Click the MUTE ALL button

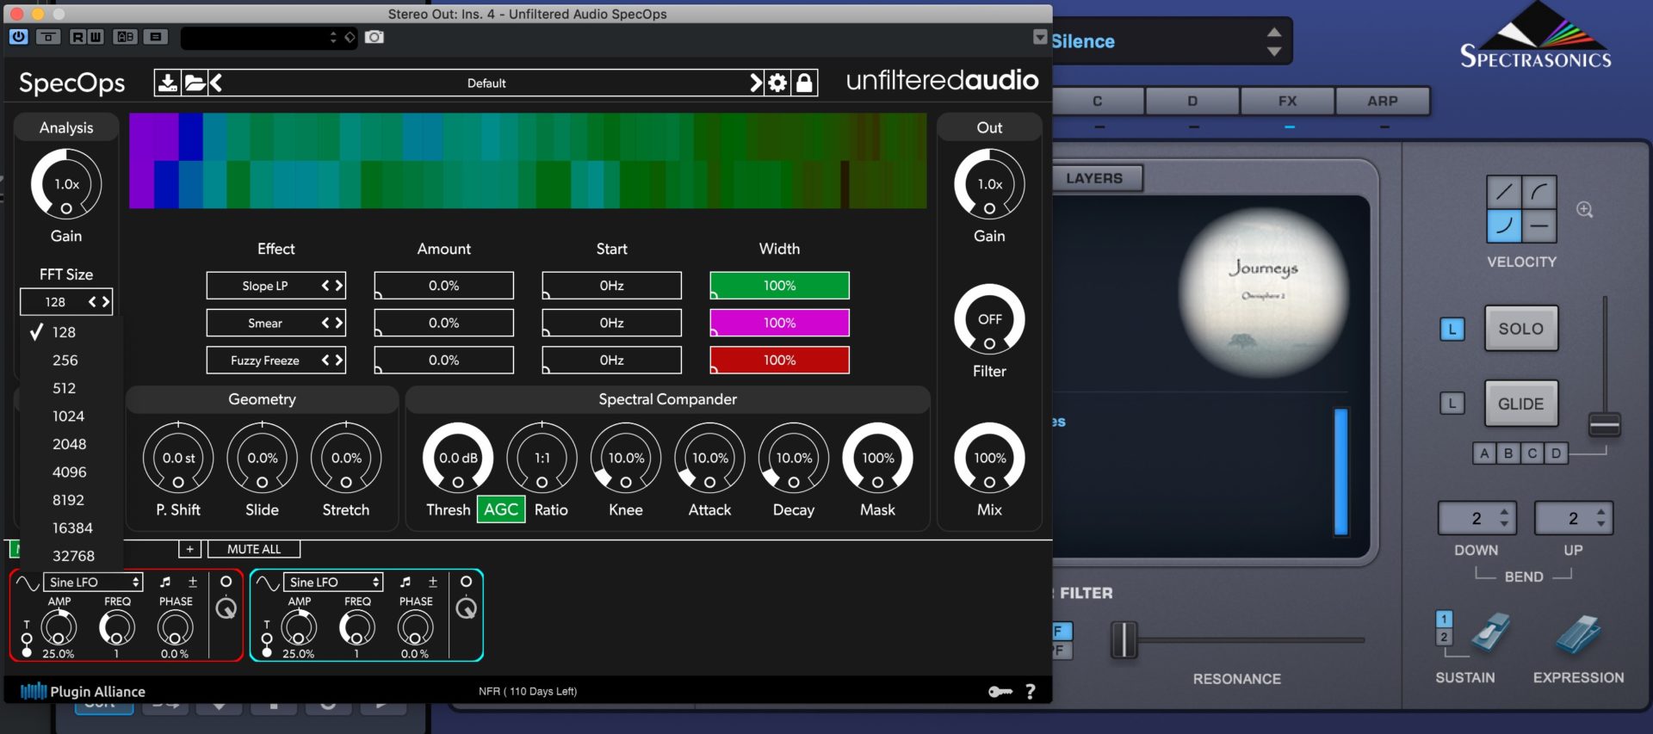click(x=254, y=549)
